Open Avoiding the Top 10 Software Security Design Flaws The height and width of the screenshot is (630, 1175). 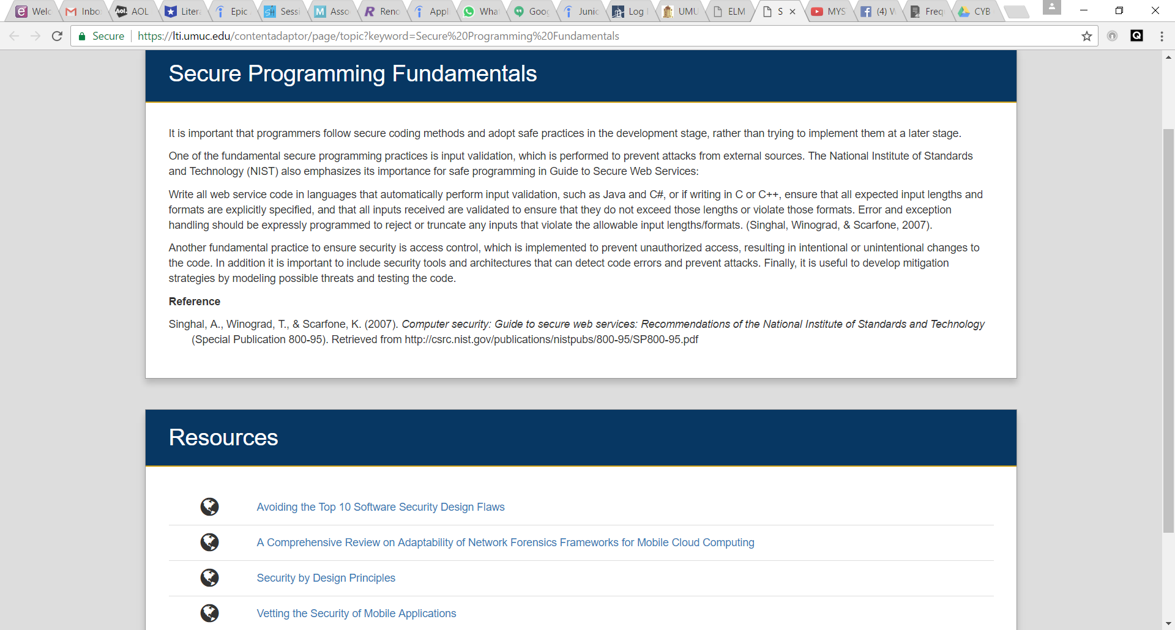[380, 507]
